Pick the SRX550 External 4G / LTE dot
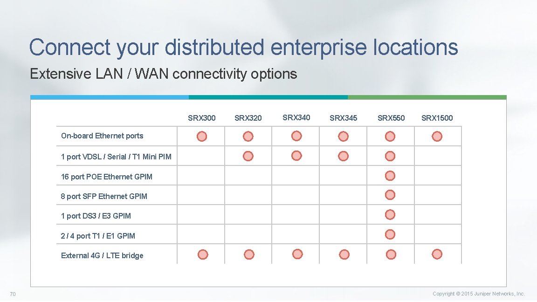This screenshot has width=537, height=302. (x=391, y=254)
